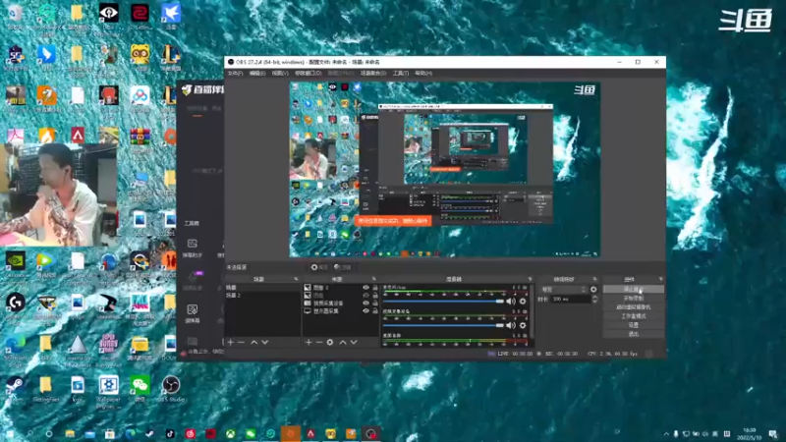
Task: Hide the 视频采集设备 source via eye icon
Action: (x=365, y=304)
